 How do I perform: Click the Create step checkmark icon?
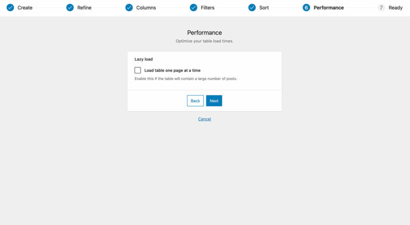click(x=10, y=7)
